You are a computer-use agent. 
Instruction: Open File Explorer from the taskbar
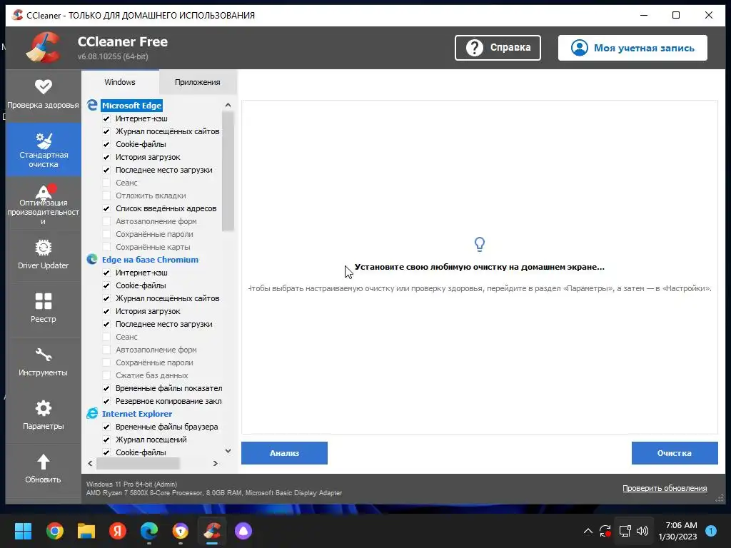point(86,531)
